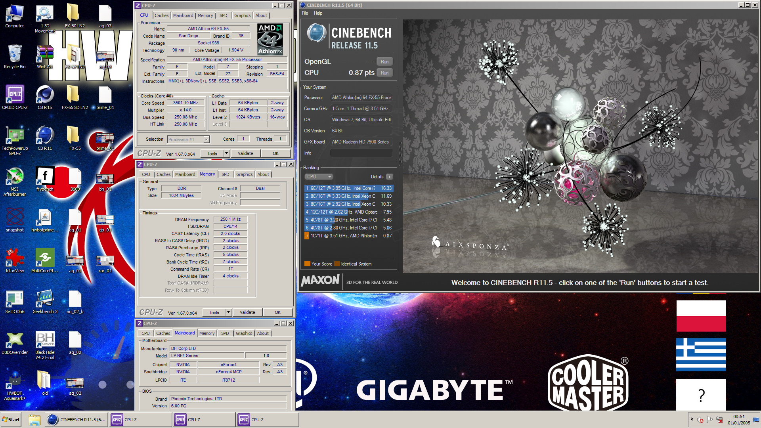761x428 pixels.
Task: Open Geekbench 3 shortcut
Action: click(x=45, y=302)
